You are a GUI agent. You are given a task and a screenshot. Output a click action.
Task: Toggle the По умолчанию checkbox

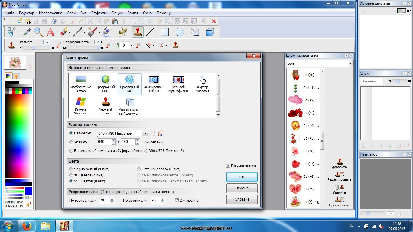[228, 166]
